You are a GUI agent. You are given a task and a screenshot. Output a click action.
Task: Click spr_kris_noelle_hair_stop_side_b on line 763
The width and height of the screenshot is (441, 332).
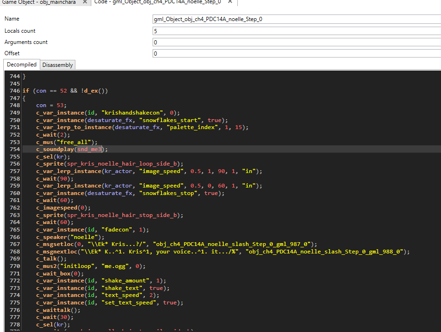pos(122,215)
